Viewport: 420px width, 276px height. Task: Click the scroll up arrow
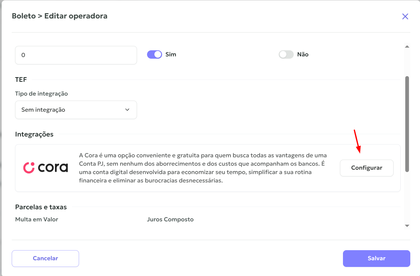[x=407, y=47]
